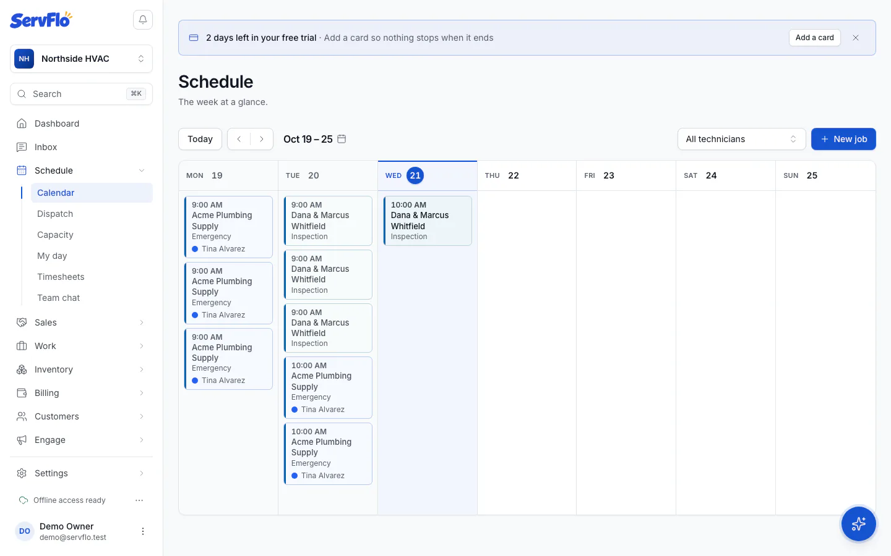Open offline access options ellipsis
891x556 pixels.
pos(139,500)
